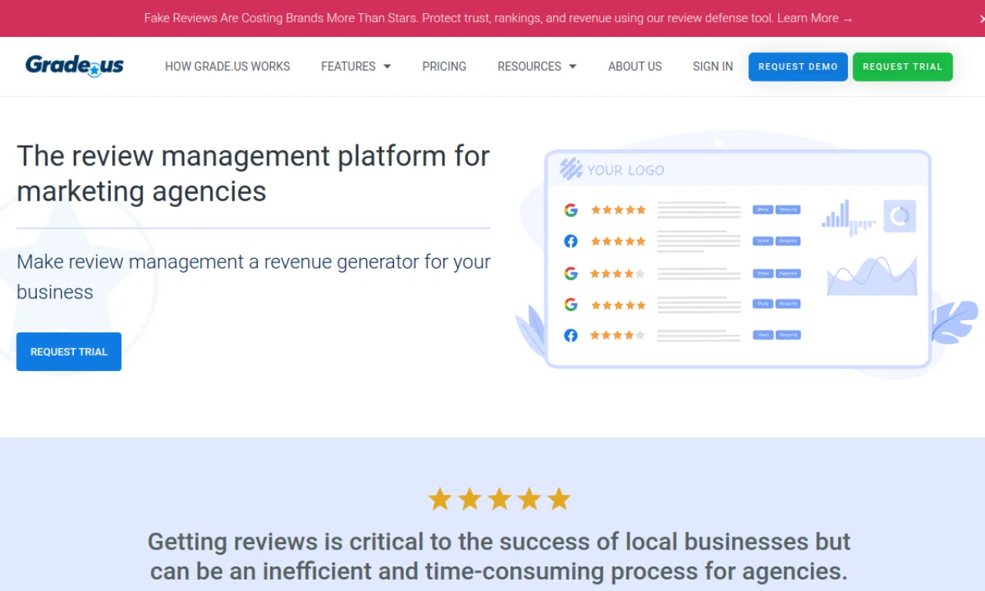Viewport: 985px width, 591px height.
Task: Click the five gold stars above the heading
Action: point(499,499)
